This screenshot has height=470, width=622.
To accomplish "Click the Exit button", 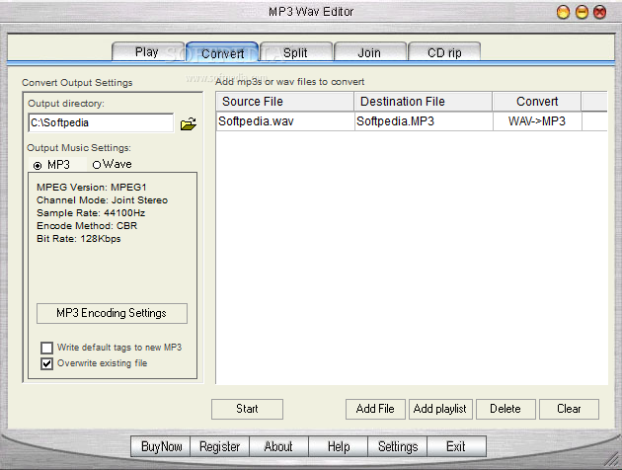I will pos(456,446).
